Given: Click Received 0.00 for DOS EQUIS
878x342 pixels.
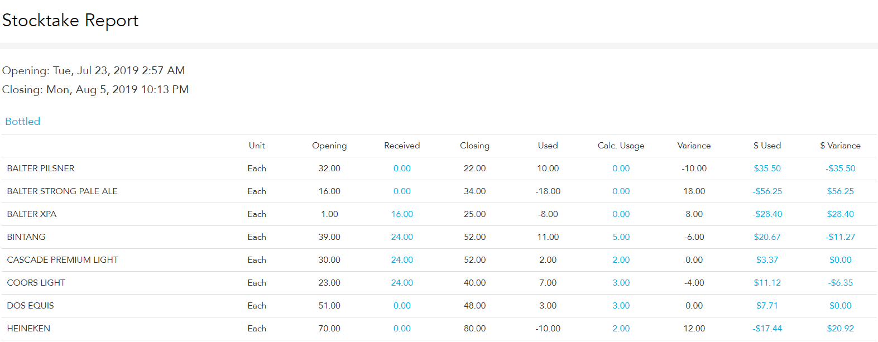Looking at the screenshot, I should (402, 306).
